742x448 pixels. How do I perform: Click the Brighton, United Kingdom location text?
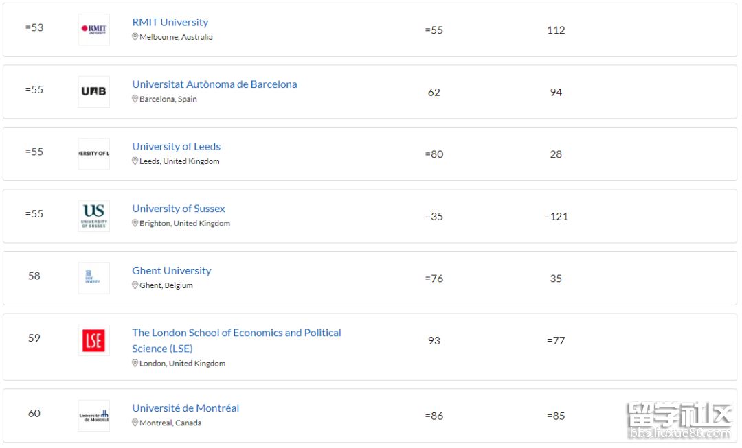pos(184,224)
